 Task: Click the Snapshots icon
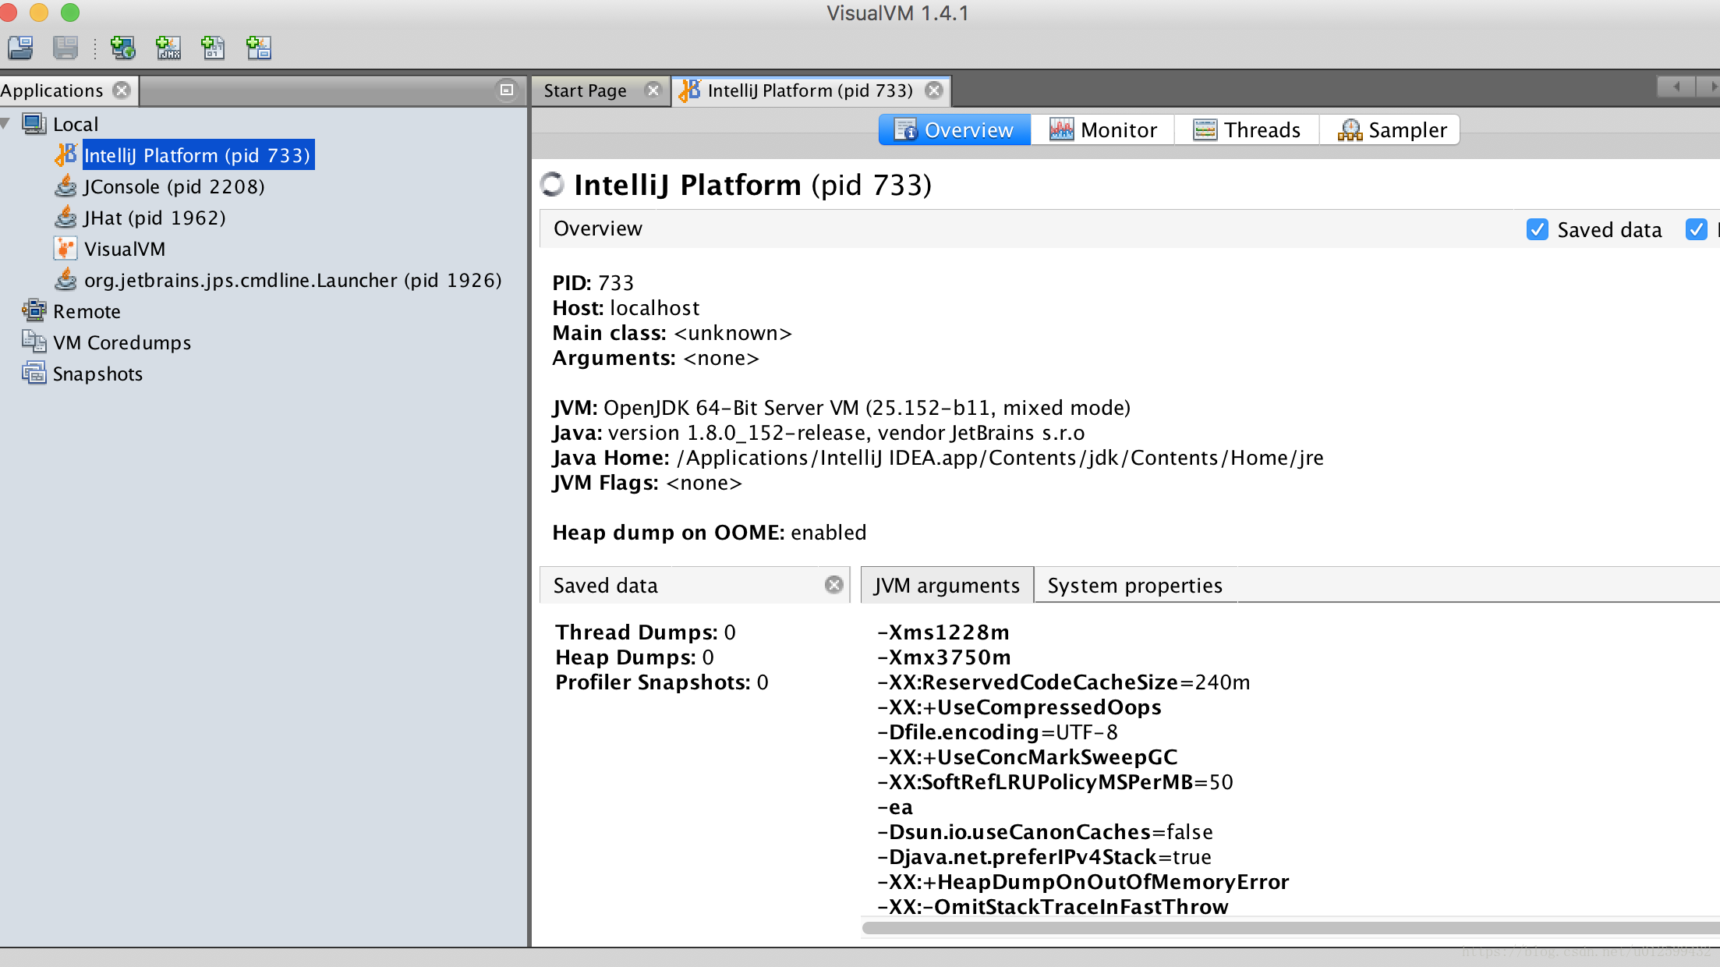34,373
